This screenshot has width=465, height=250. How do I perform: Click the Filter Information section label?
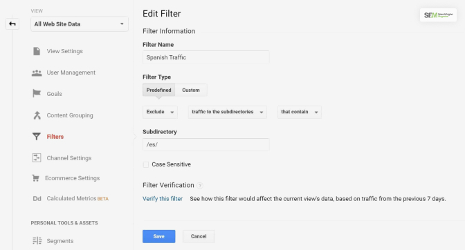pyautogui.click(x=169, y=31)
